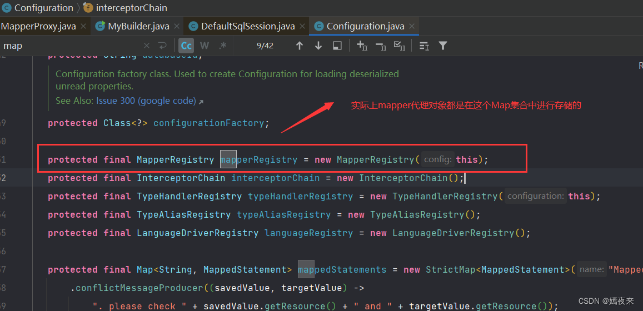Close the MapperProxy.java tab

[x=83, y=26]
